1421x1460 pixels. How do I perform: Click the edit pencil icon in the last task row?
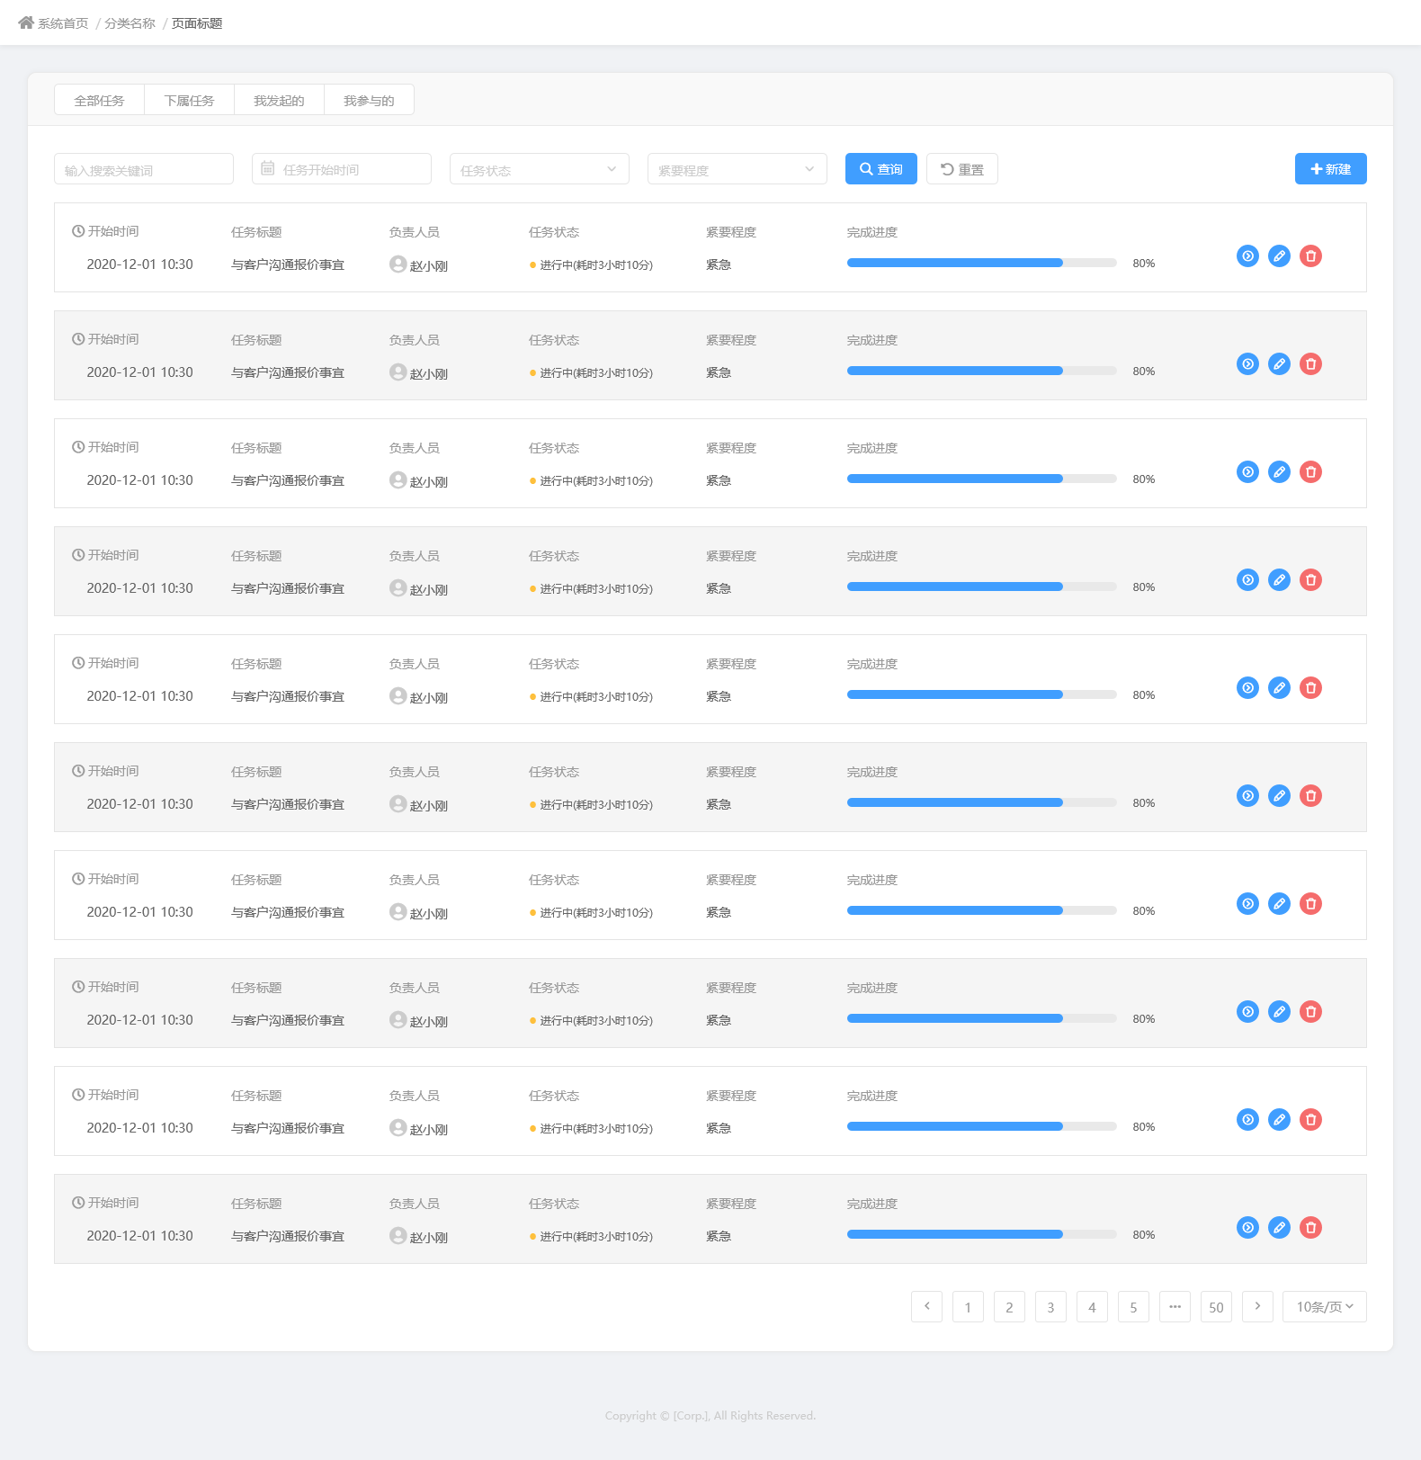point(1279,1228)
